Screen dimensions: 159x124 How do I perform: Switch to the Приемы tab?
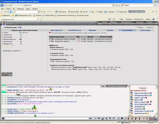pos(92,30)
